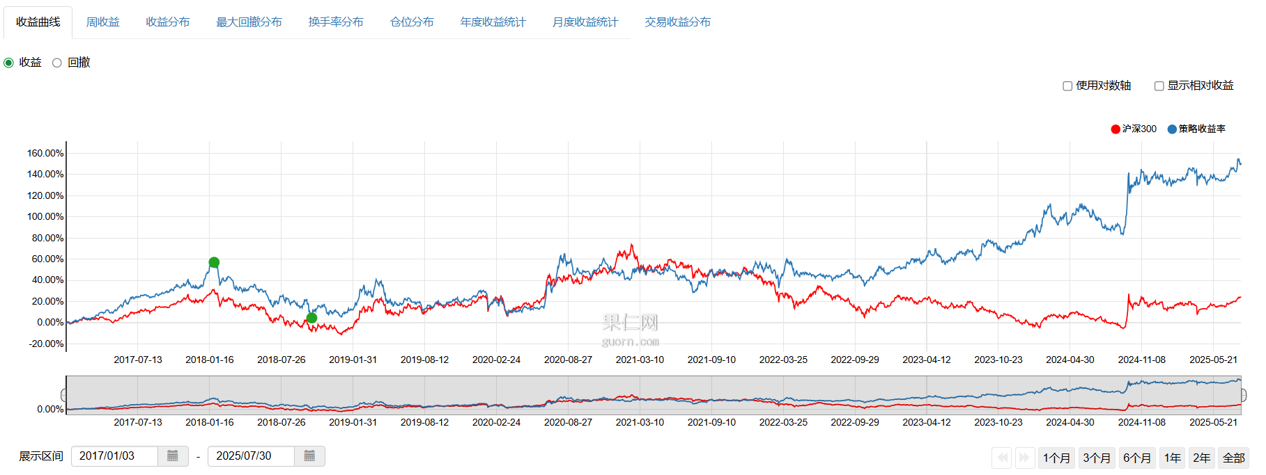This screenshot has height=475, width=1266.
Task: Open 仓位分布 tab
Action: [x=412, y=22]
